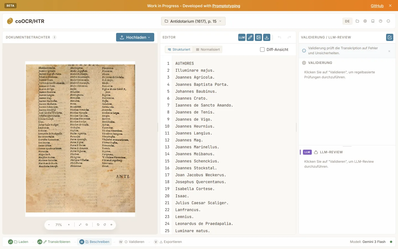
Task: Open the GitHub link in the banner
Action: pos(377,6)
